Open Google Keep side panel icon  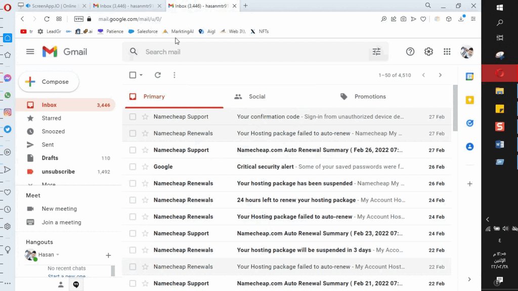click(470, 100)
